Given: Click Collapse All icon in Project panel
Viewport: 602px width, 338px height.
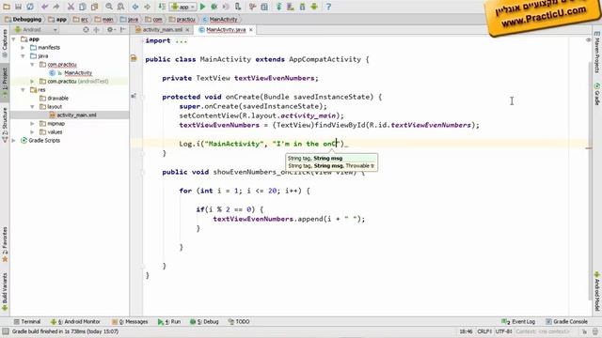Looking at the screenshot, I should pos(96,29).
